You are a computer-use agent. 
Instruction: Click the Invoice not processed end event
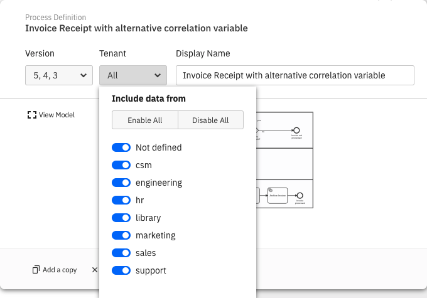296,130
